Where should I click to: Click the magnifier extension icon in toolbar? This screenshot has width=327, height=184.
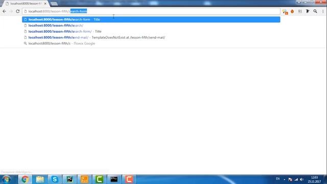(315, 11)
